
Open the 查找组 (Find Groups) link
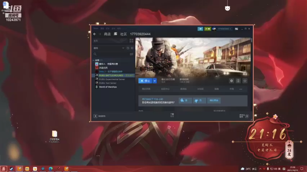pyautogui.click(x=183, y=89)
